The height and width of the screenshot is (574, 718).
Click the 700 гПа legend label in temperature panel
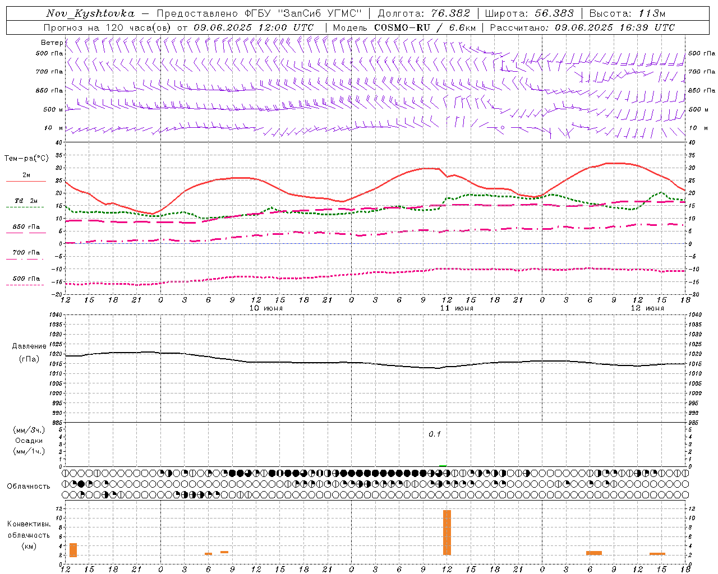(x=26, y=252)
